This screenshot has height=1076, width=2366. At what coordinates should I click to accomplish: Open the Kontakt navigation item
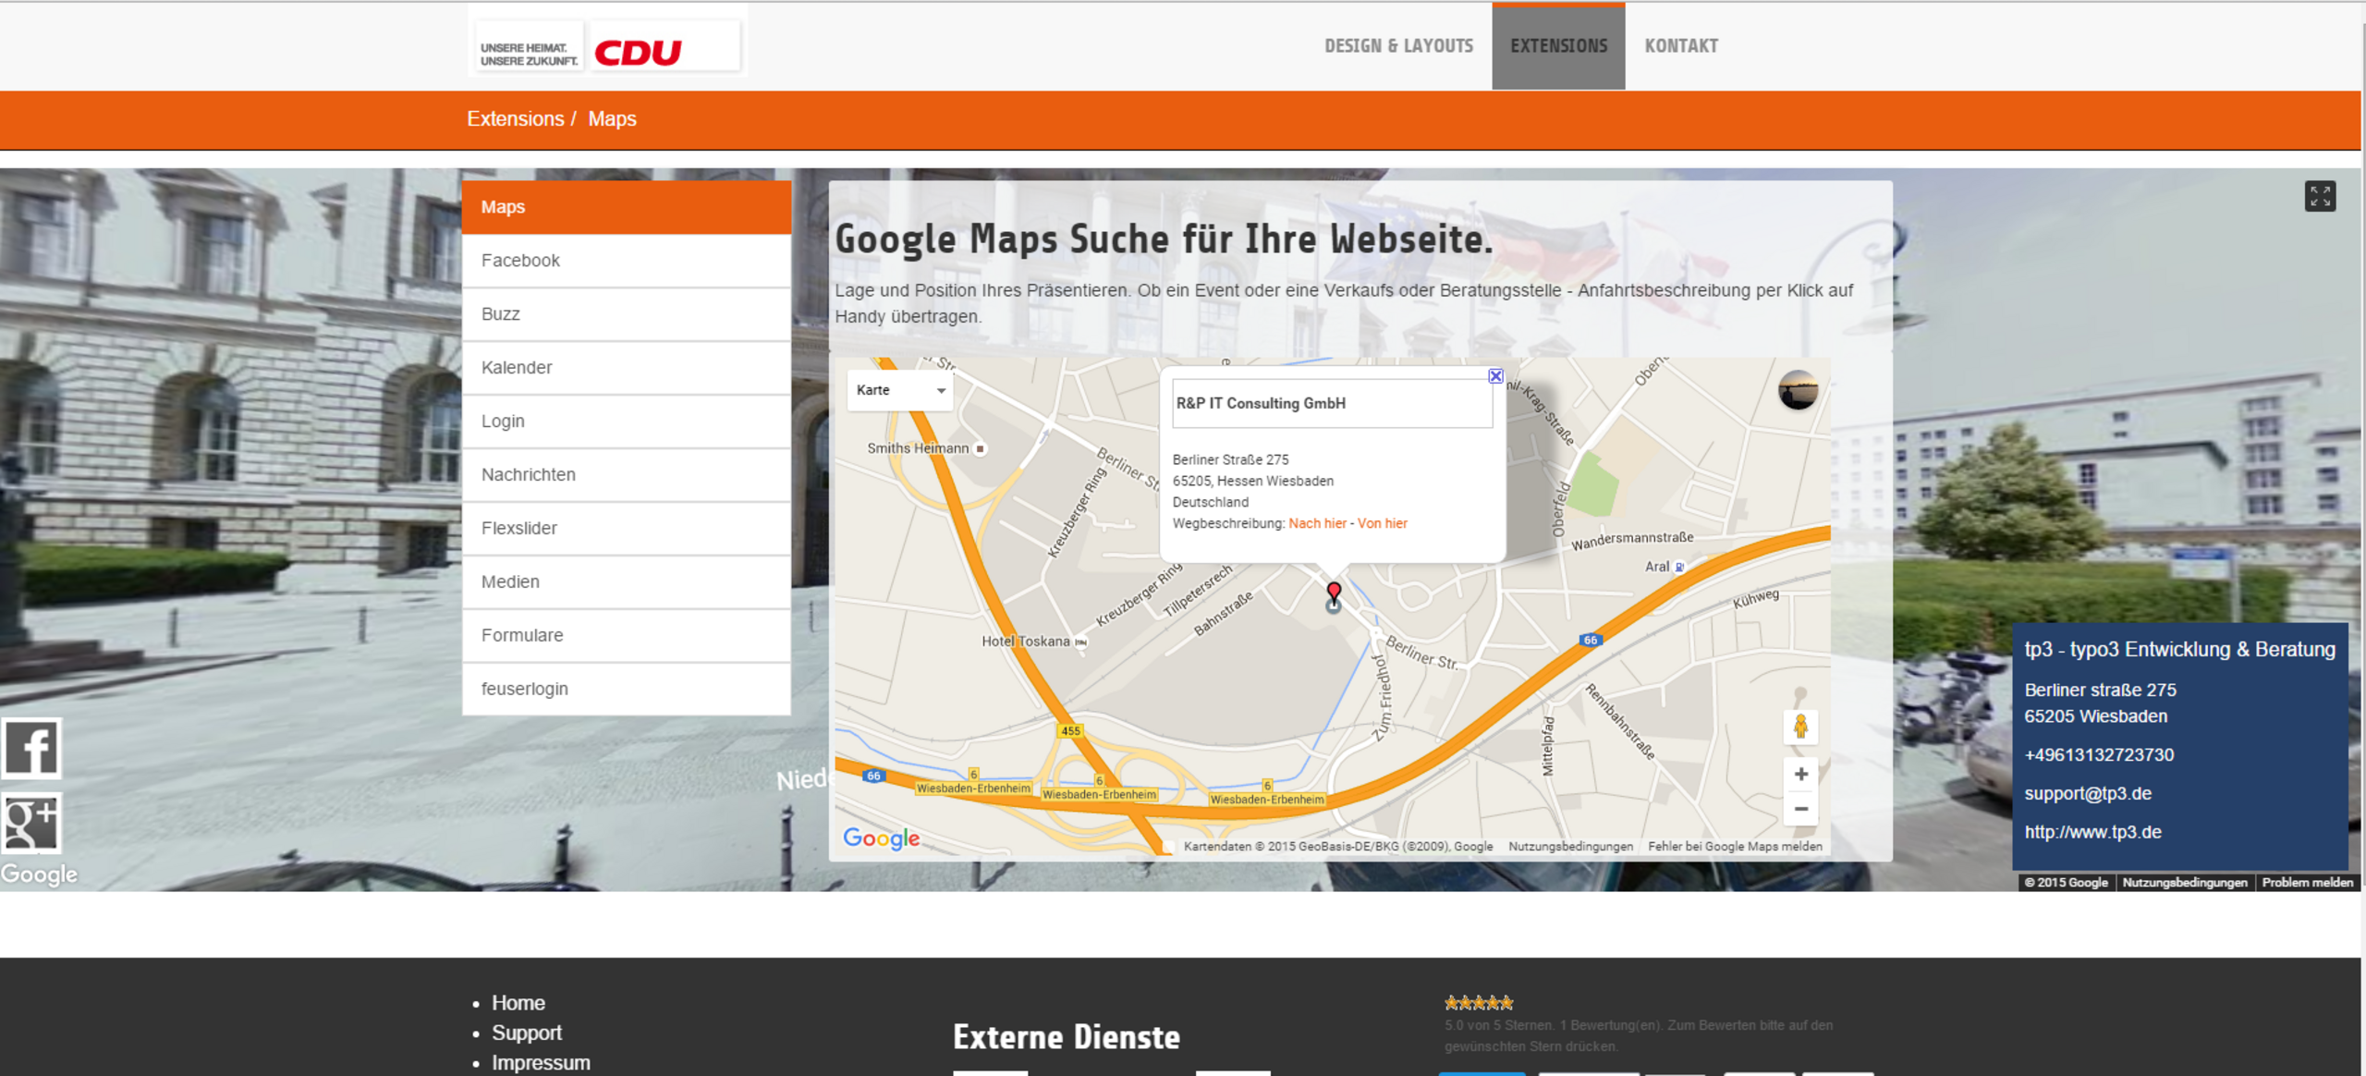click(1681, 46)
